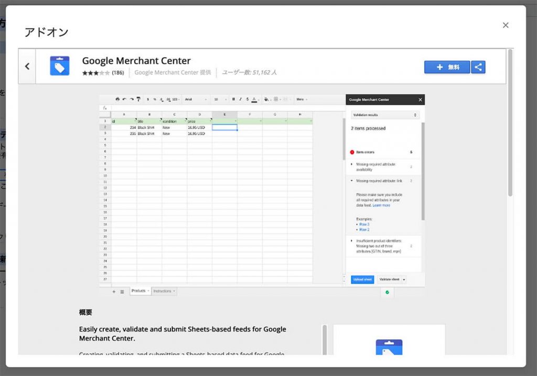Click the Row 3 example link

coord(364,225)
